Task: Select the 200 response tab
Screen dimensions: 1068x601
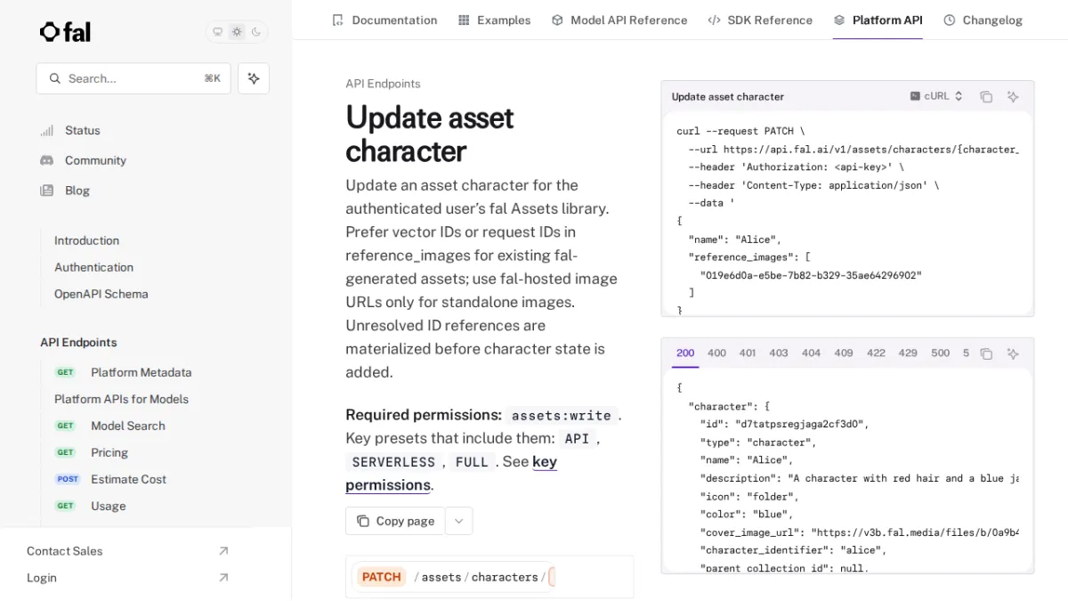Action: (685, 353)
